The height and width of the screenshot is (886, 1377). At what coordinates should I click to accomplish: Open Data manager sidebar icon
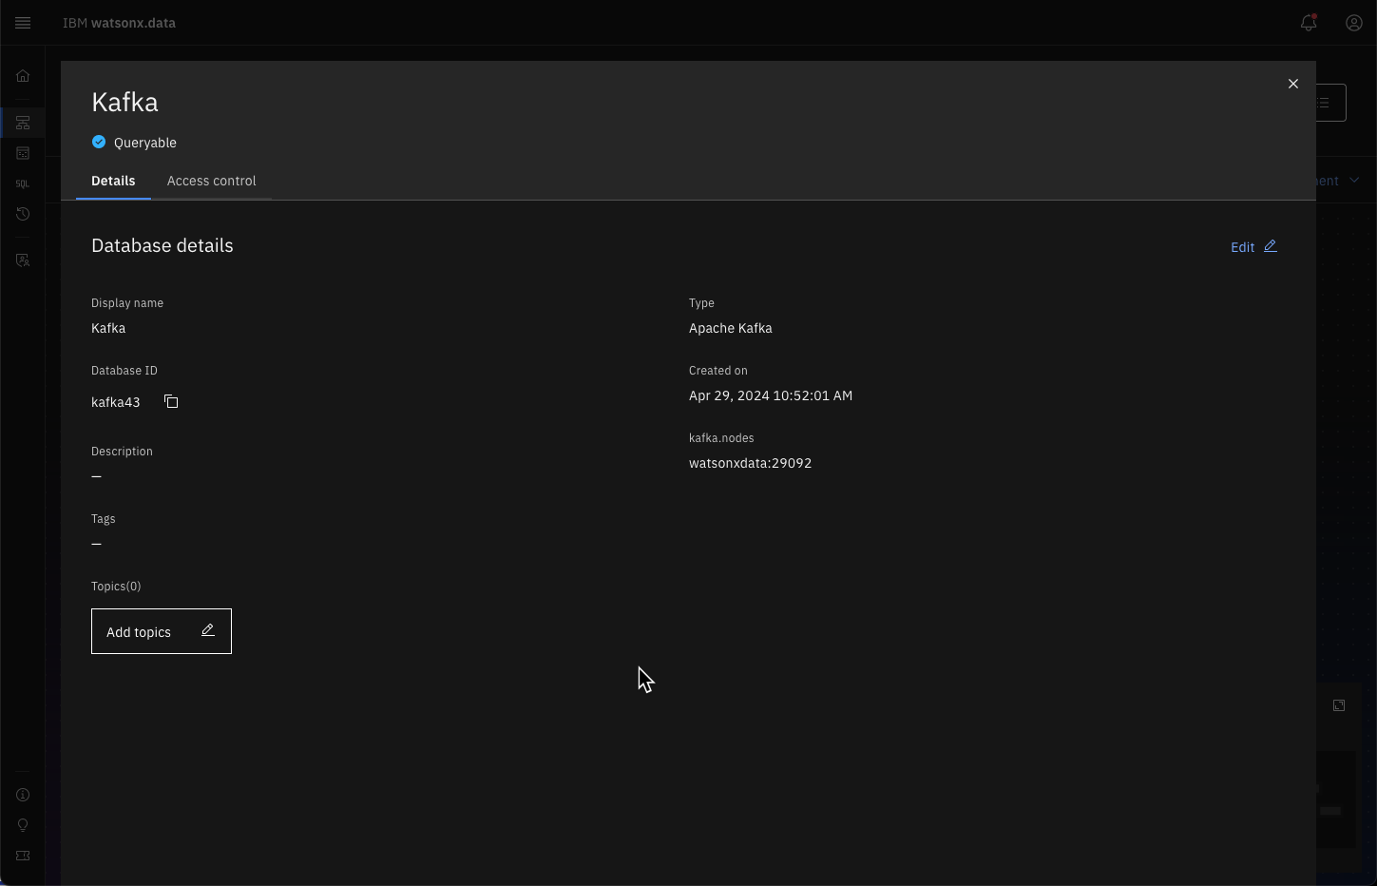click(23, 153)
